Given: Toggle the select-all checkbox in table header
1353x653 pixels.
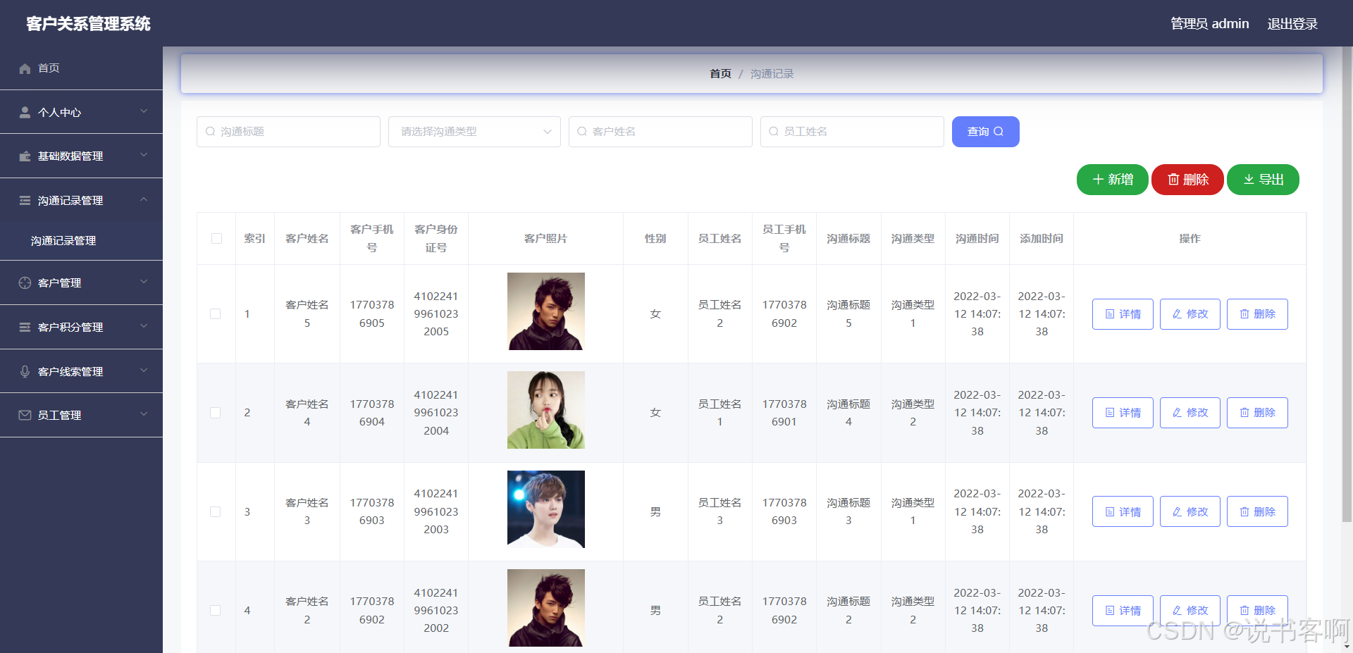Looking at the screenshot, I should tap(216, 239).
